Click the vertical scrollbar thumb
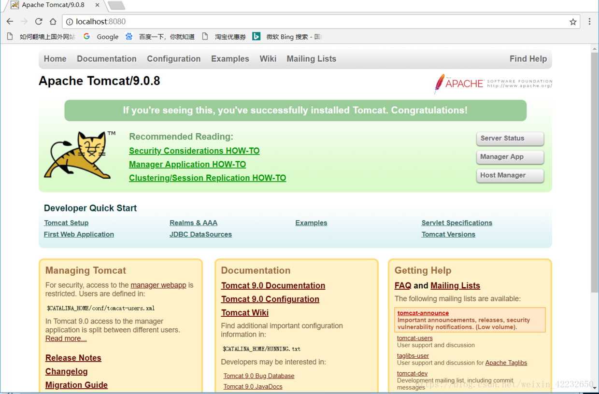This screenshot has width=599, height=394. [x=595, y=173]
